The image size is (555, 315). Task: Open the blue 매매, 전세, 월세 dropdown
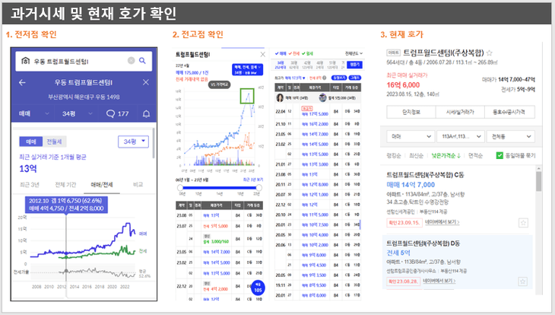(247, 69)
